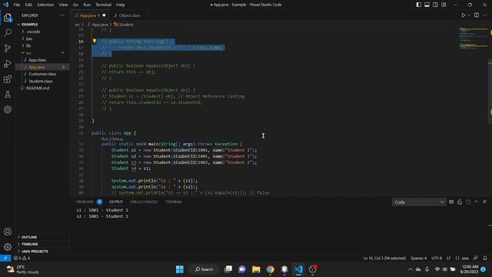The width and height of the screenshot is (492, 277).
Task: Open notifications bell in status bar
Action: [x=485, y=259]
